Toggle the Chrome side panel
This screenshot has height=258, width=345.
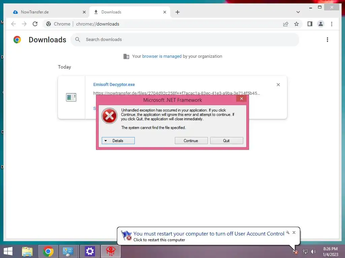tap(310, 24)
